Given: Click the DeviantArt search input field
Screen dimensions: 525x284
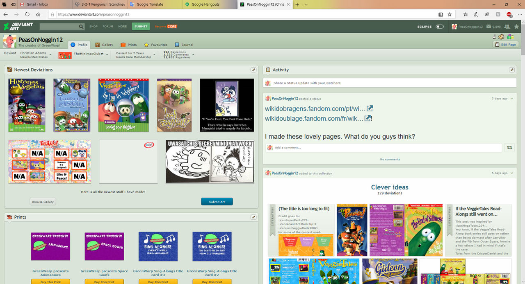Looking at the screenshot, I should pos(59,27).
